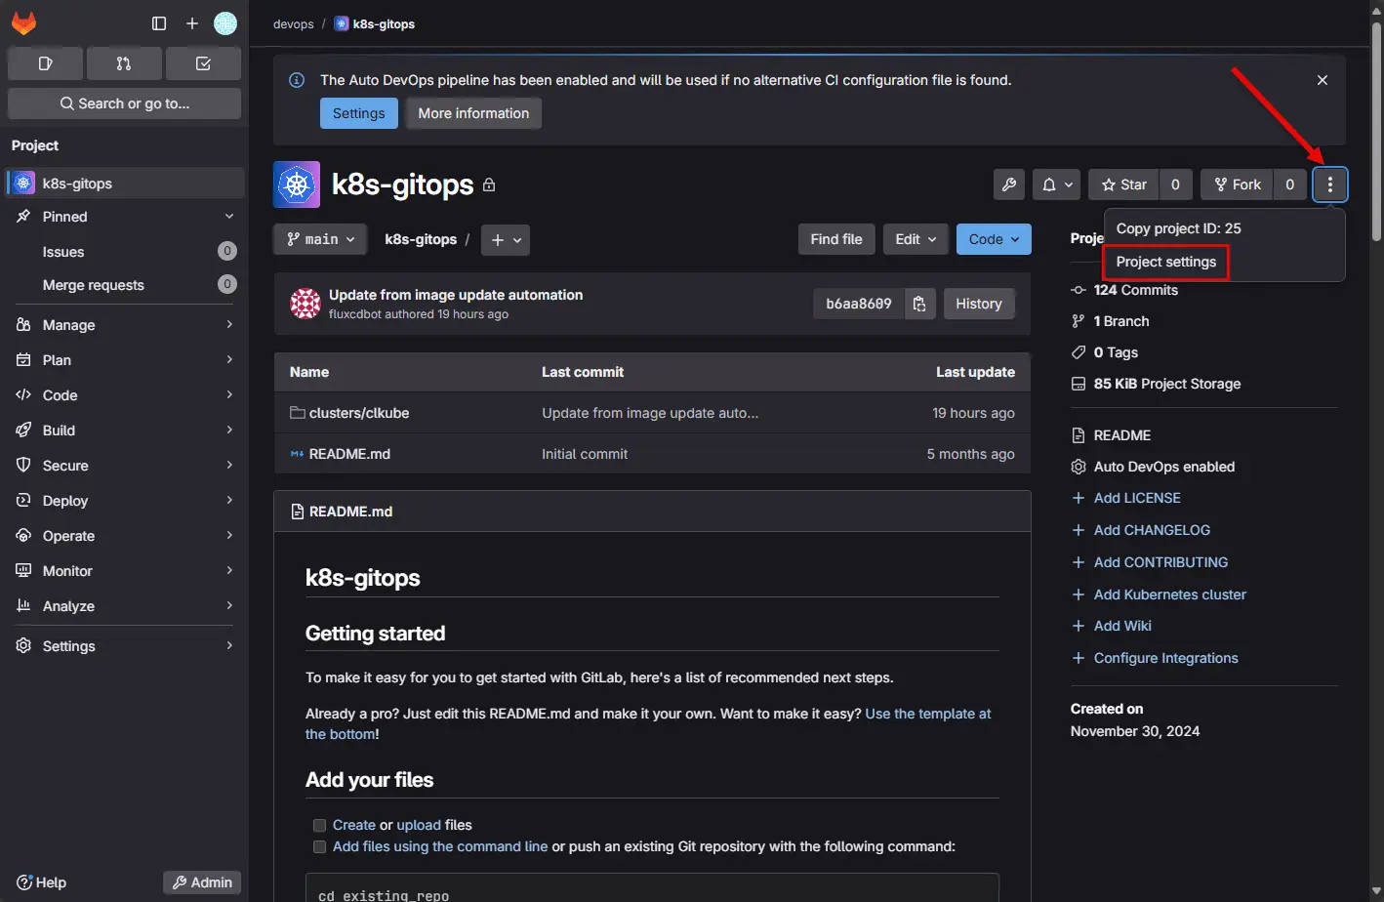Collapse the Pinned section
The width and height of the screenshot is (1384, 902).
point(124,217)
